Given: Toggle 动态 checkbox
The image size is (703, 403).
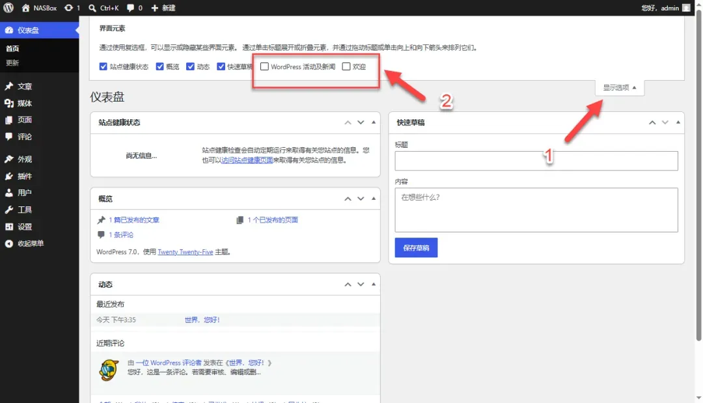Looking at the screenshot, I should [x=191, y=66].
